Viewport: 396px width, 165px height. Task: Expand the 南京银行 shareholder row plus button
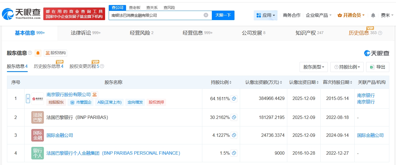(x=28, y=99)
